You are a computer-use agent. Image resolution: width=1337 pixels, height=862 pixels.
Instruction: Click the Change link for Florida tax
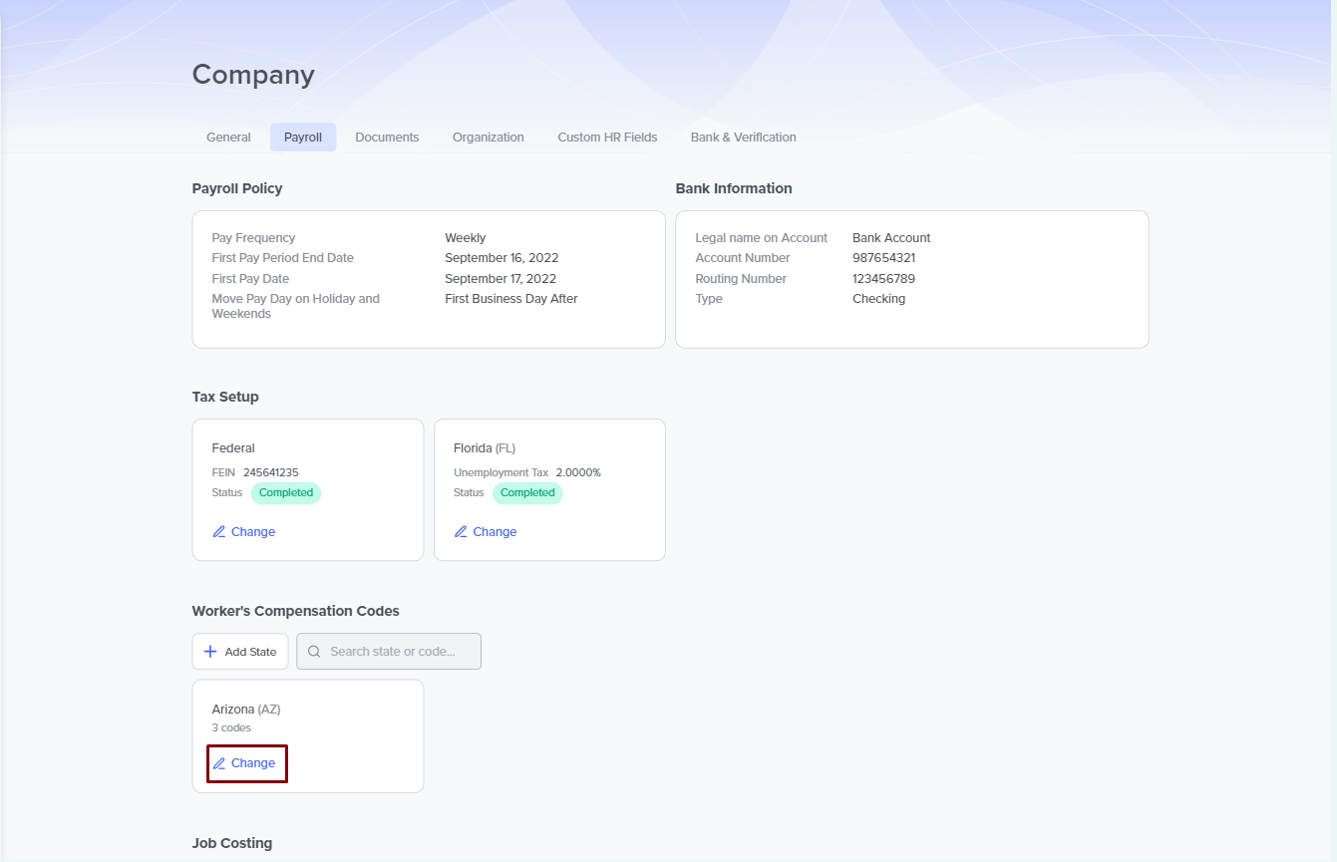click(495, 532)
